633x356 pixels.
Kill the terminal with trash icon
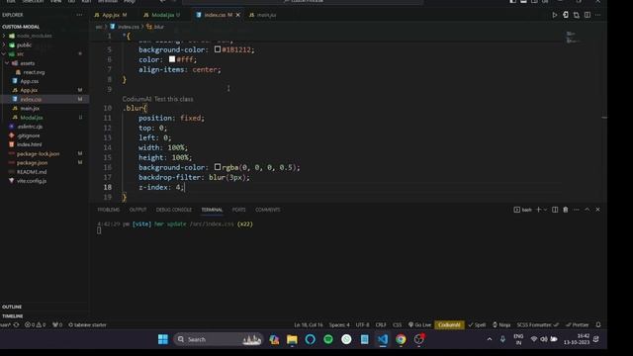[566, 210]
